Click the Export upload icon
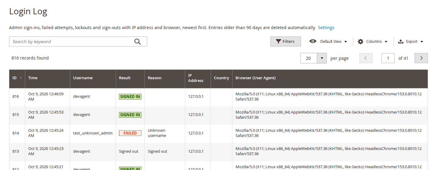Viewport: 437px width, 170px height. 401,42
